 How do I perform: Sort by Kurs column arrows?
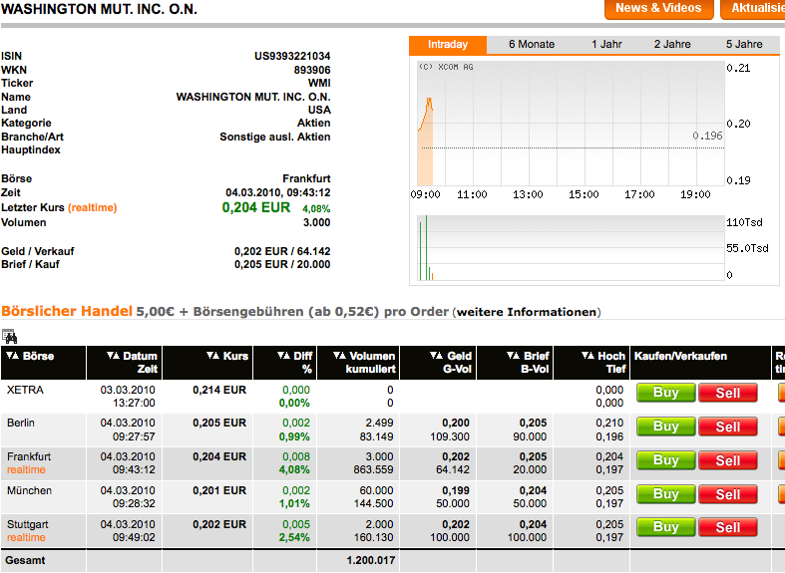(x=212, y=356)
